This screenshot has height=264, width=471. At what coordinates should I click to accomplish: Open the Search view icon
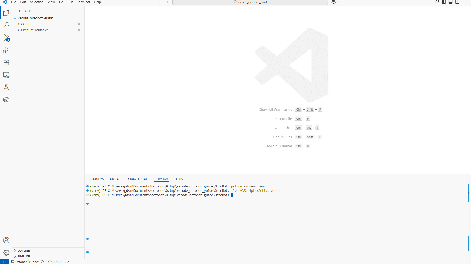tap(6, 25)
